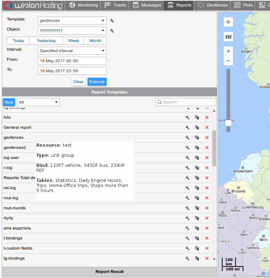Click the wrench icon next to Object dropdown

tap(112, 31)
